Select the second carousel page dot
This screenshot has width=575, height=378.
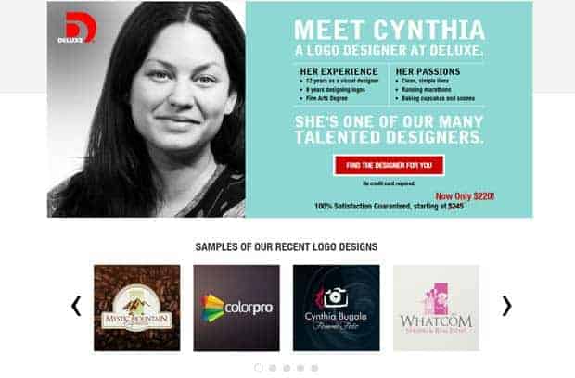(273, 368)
